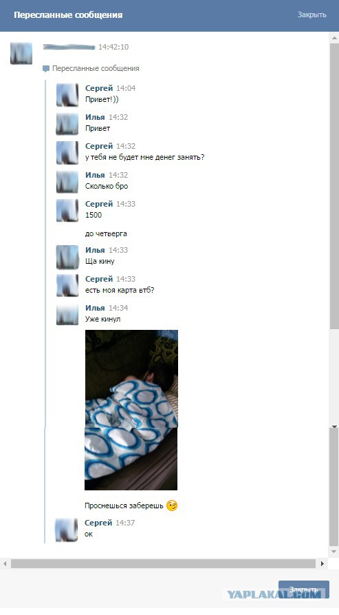Click the Закрыть button at bottom right

point(304,590)
